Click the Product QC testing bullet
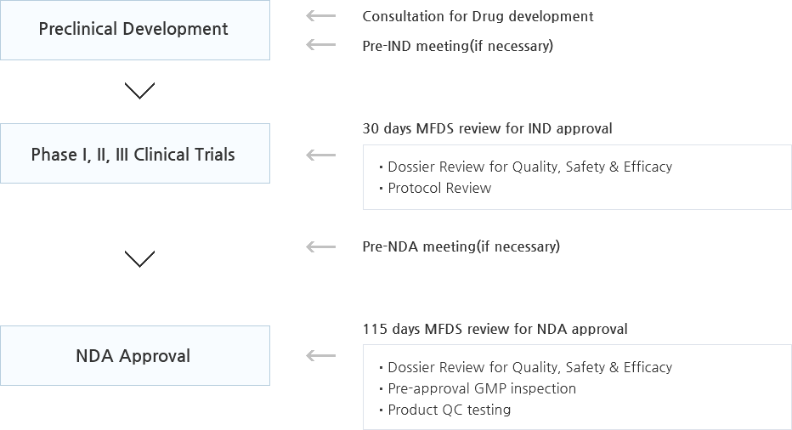 (x=444, y=410)
